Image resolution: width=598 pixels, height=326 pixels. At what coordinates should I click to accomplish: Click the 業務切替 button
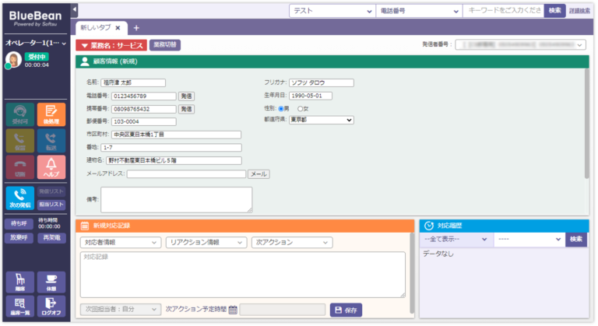164,45
